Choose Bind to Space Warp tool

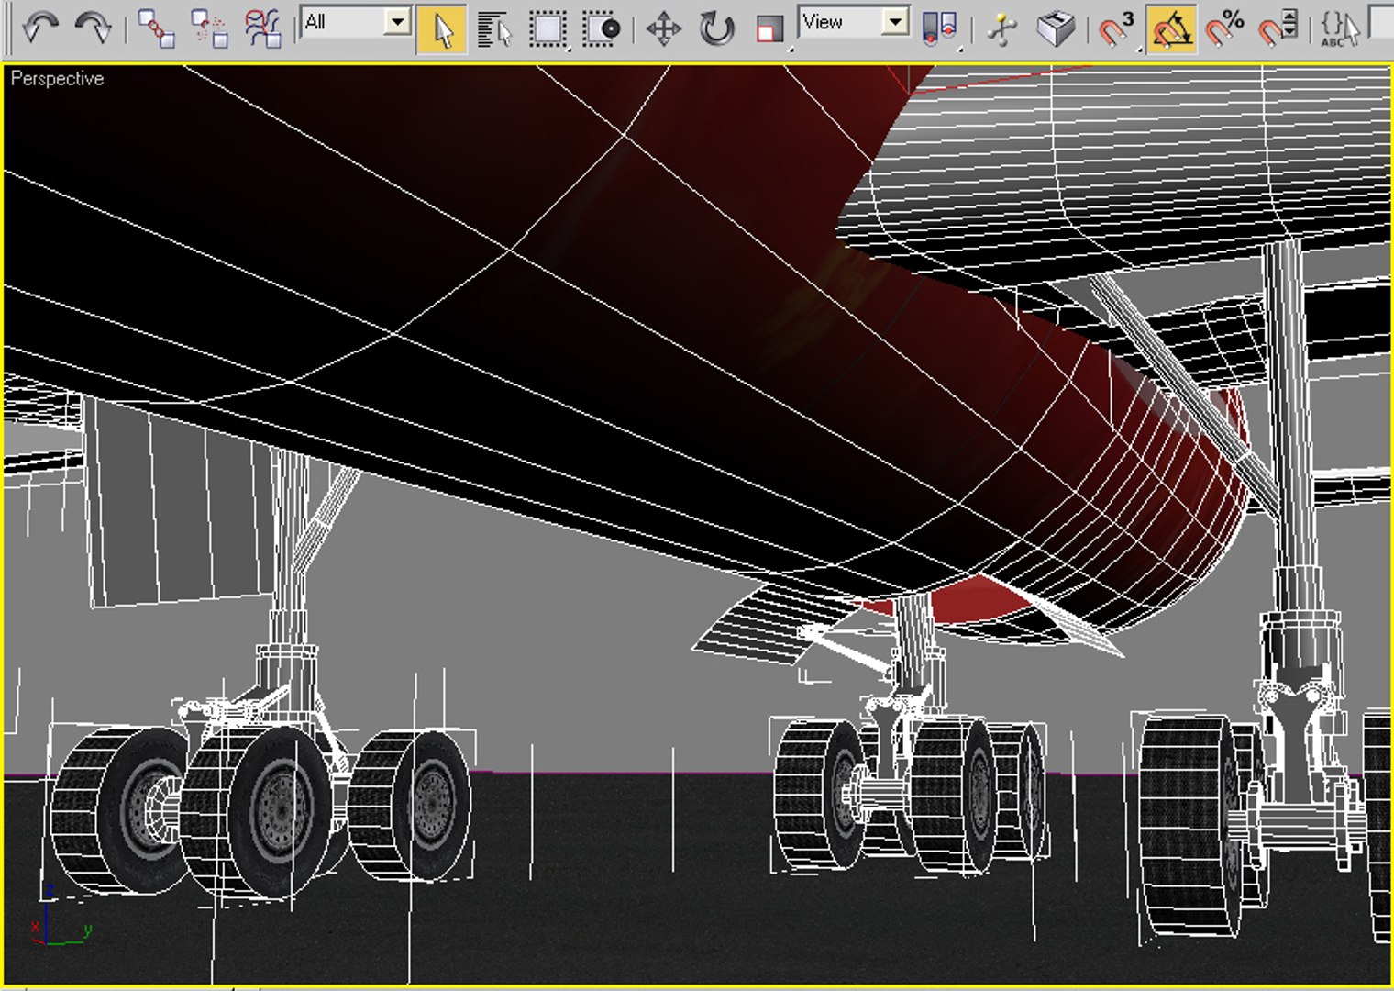(263, 28)
